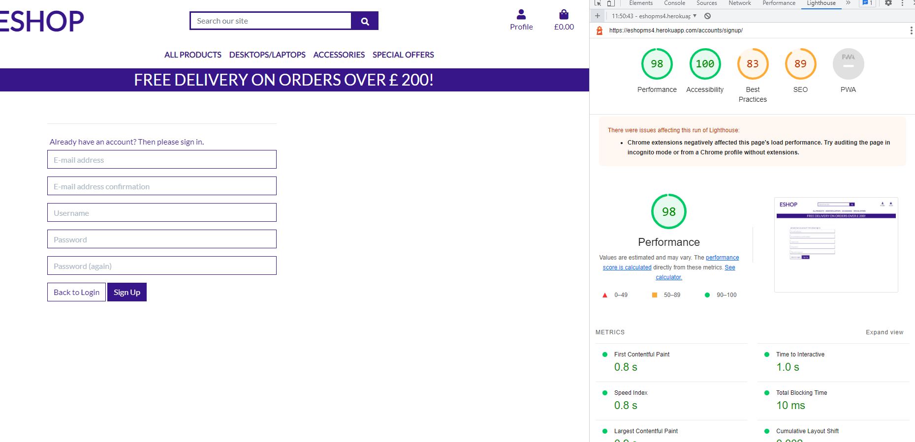Open DevTools three-dot customize menu
The image size is (915, 442).
[x=902, y=3]
